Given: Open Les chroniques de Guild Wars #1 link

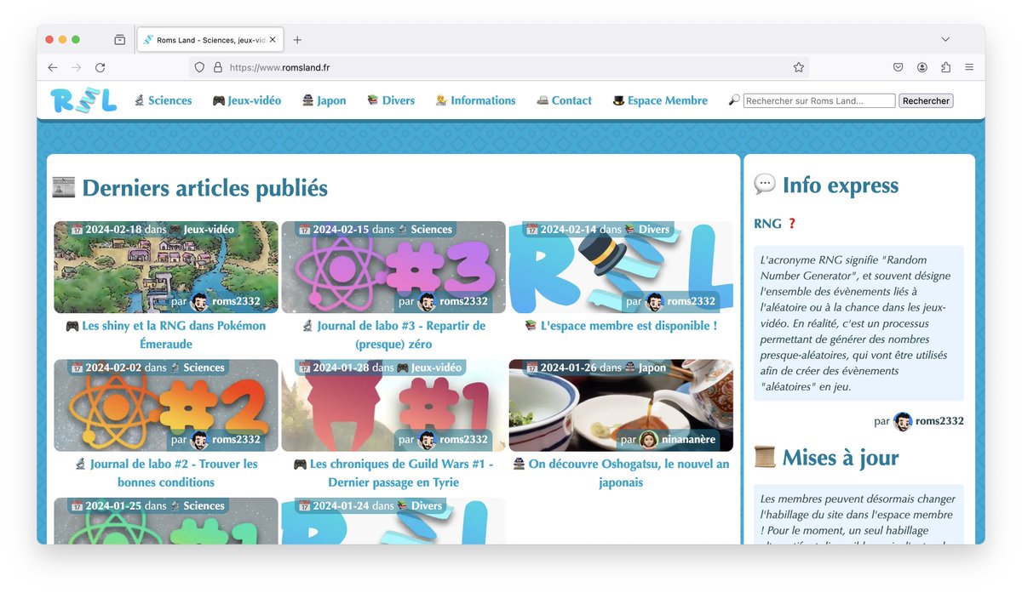Looking at the screenshot, I should point(393,473).
